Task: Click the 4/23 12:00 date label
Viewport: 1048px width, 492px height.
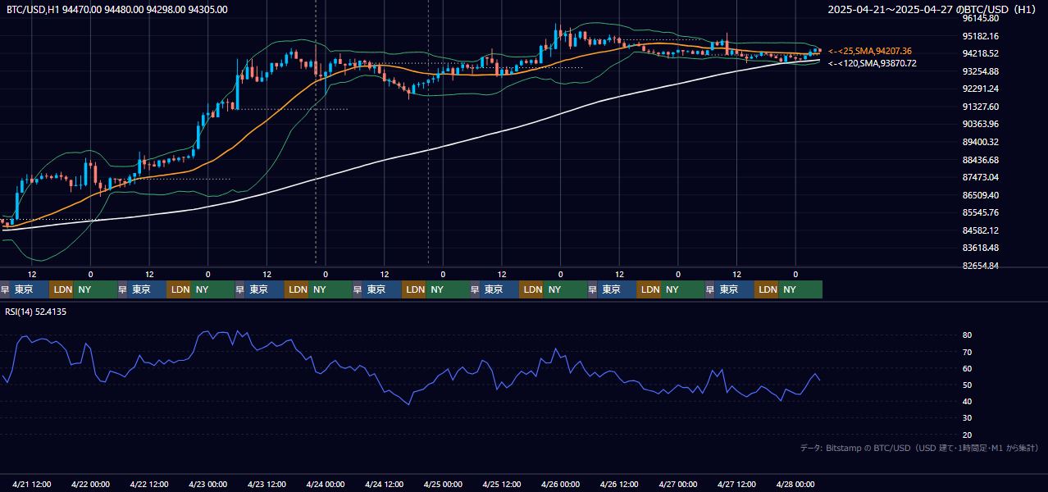Action: click(x=267, y=484)
